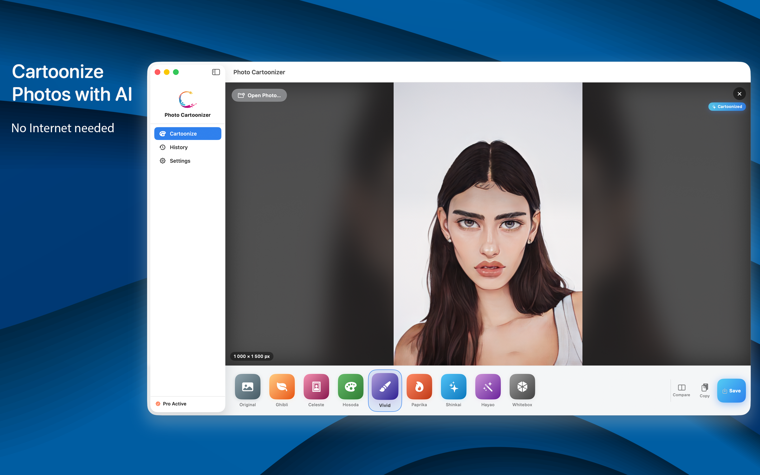The height and width of the screenshot is (475, 760).
Task: Close the loaded photo with X button
Action: point(739,94)
